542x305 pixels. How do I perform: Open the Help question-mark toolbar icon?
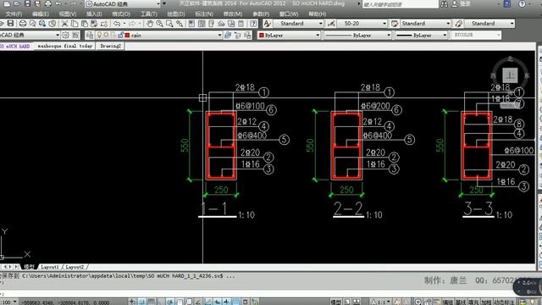pyautogui.click(x=254, y=24)
